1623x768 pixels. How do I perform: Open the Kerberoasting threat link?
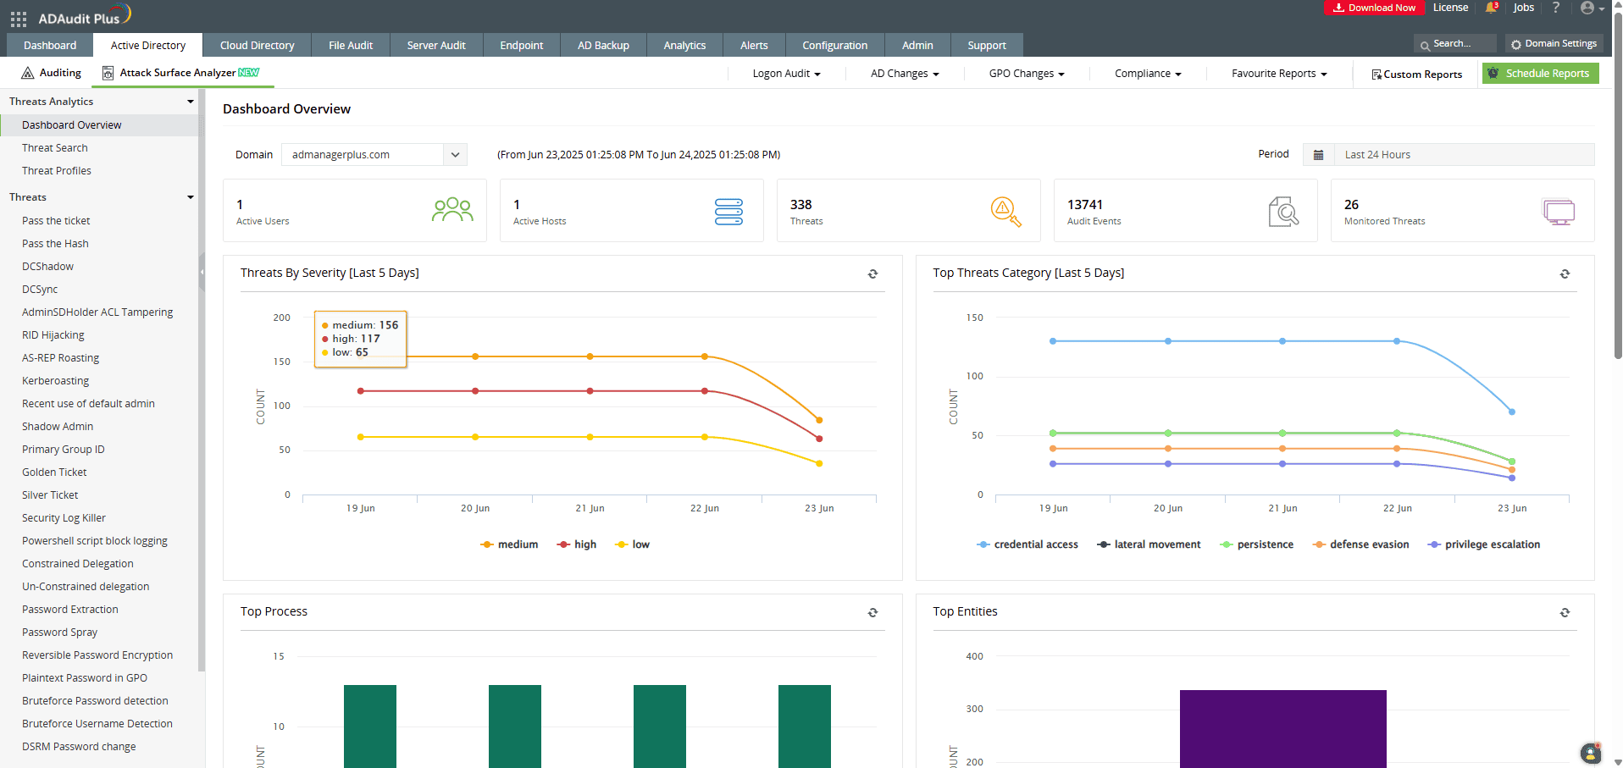pyautogui.click(x=55, y=381)
